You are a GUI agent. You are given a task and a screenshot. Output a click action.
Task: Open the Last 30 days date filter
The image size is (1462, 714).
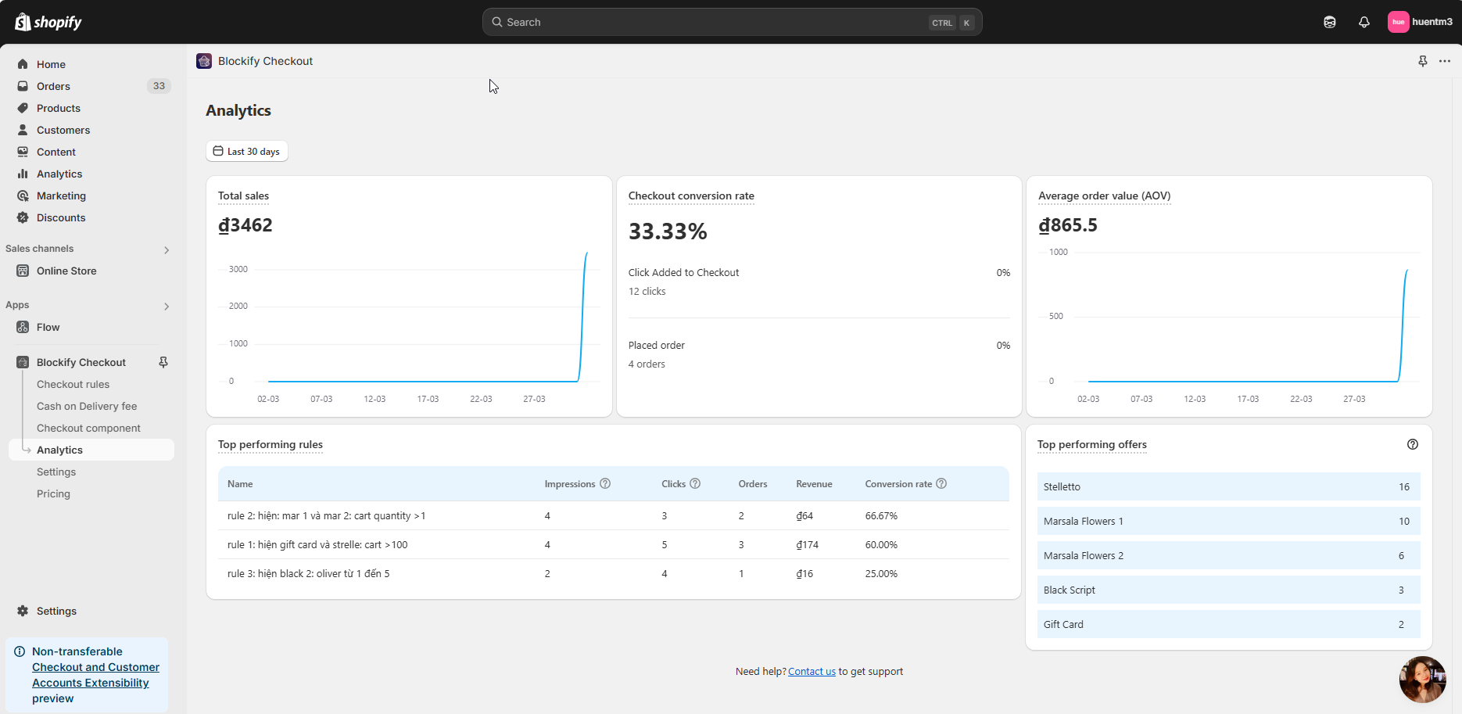[246, 150]
